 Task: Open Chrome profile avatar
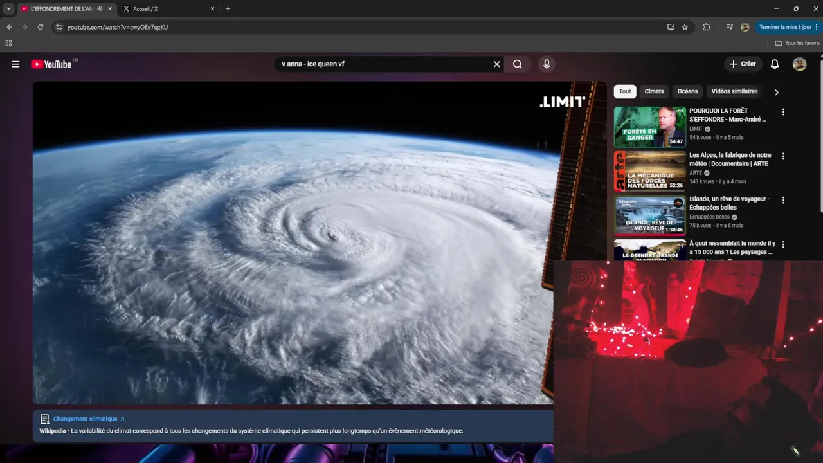click(745, 27)
